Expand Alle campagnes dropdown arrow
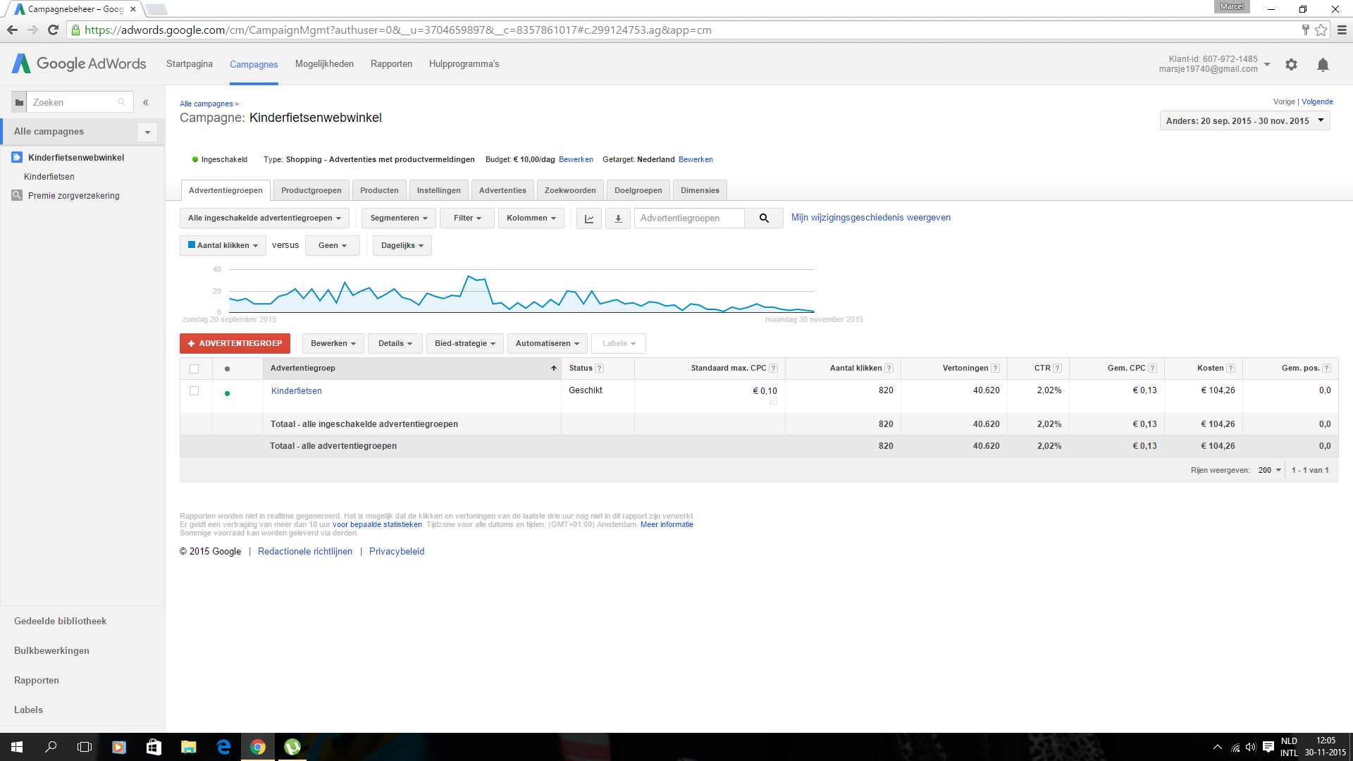Viewport: 1353px width, 761px height. [x=147, y=132]
